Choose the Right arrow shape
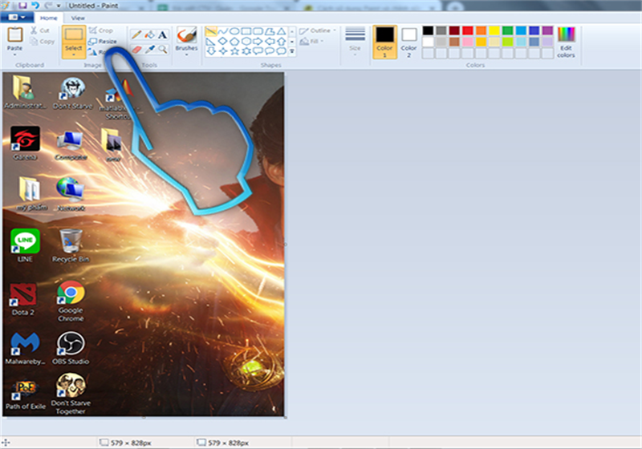The height and width of the screenshot is (449, 642). point(258,42)
